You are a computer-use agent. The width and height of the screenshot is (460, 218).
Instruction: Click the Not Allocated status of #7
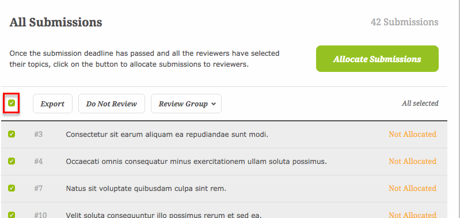tap(412, 188)
